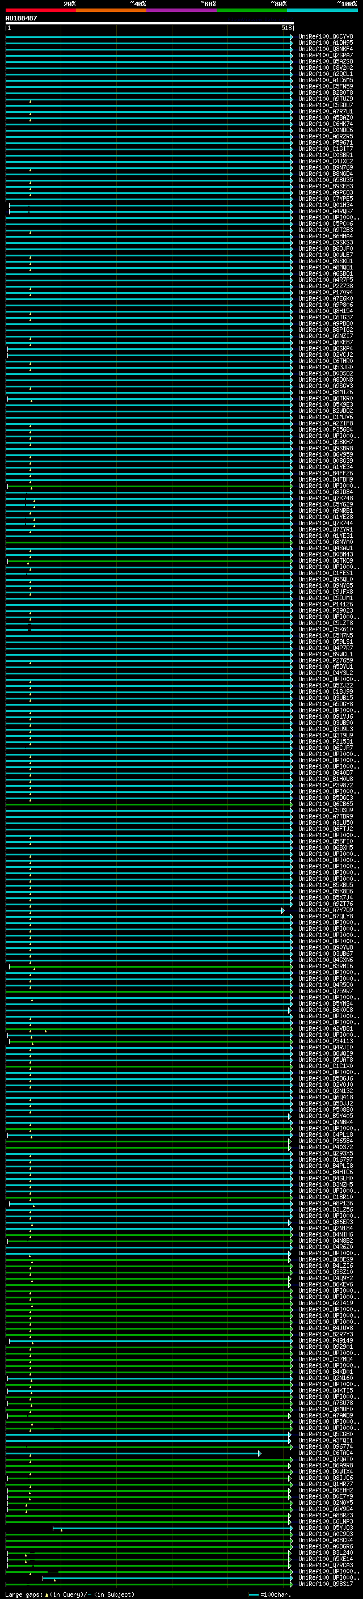Click the 'Large gaps' legend text
This screenshot has height=1599, width=363.
24,1594
